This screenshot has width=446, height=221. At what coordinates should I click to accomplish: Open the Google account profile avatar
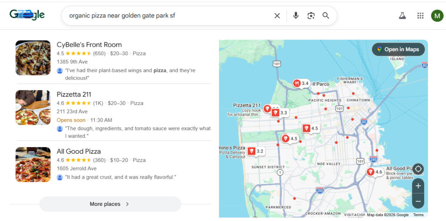[x=437, y=16]
